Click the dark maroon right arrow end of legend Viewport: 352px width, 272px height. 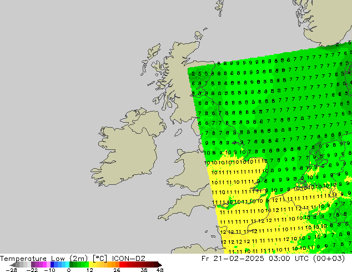[x=160, y=264]
